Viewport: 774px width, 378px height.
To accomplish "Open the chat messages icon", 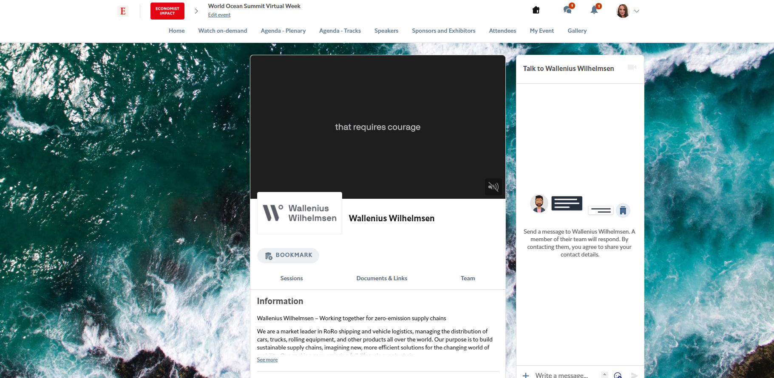I will pos(568,9).
